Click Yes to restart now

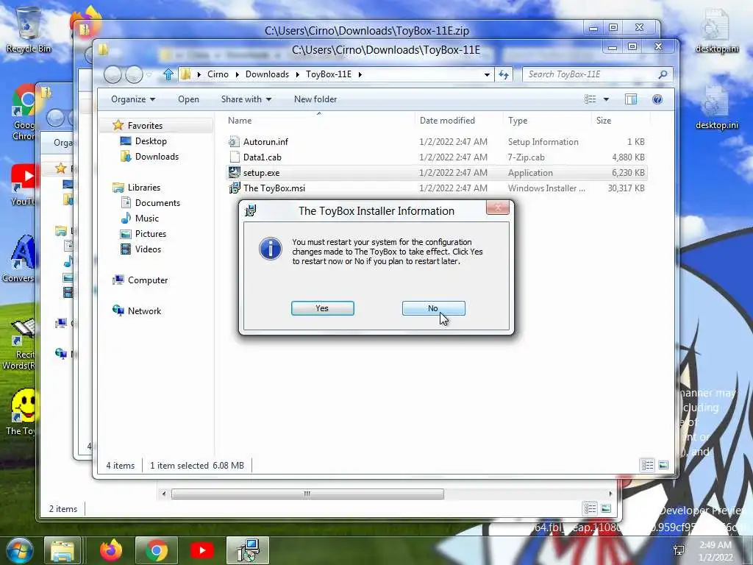[322, 308]
